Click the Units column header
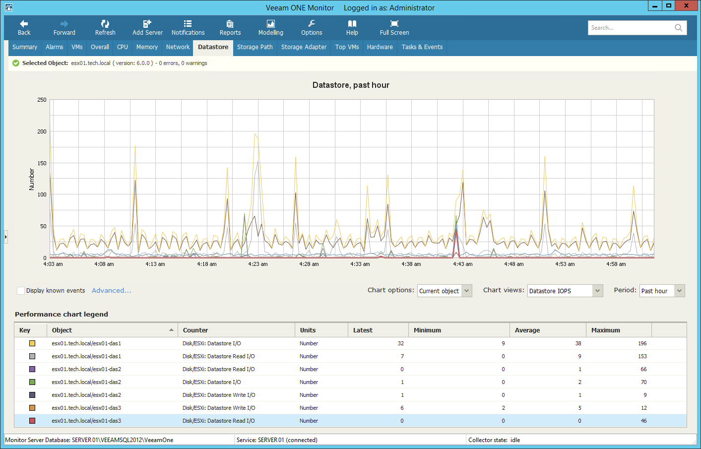This screenshot has width=701, height=449. tap(321, 330)
